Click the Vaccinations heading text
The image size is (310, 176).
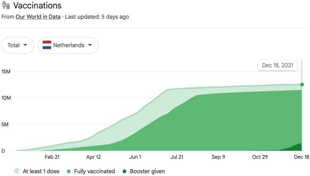(37, 5)
